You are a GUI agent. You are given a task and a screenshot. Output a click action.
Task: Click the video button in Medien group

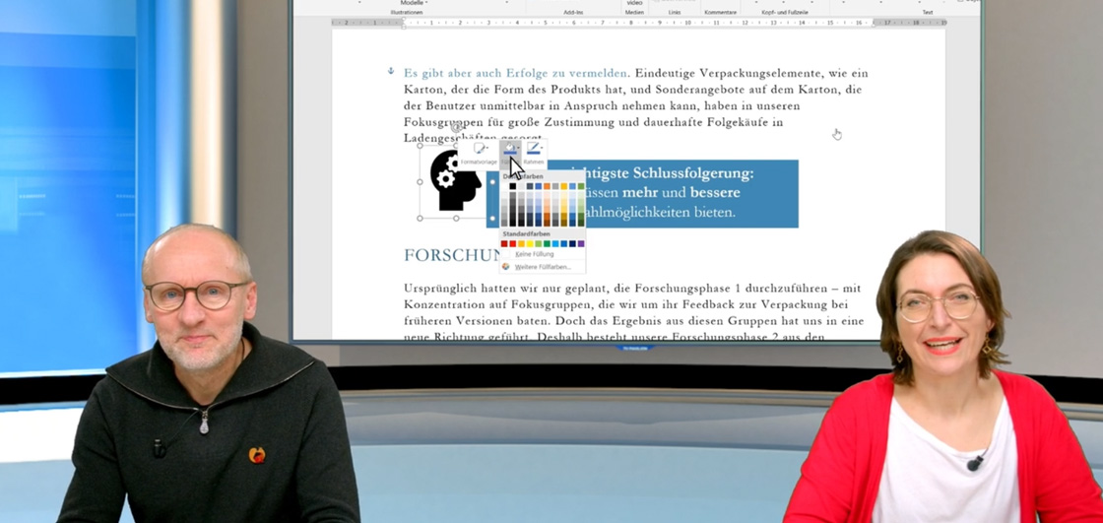point(635,4)
